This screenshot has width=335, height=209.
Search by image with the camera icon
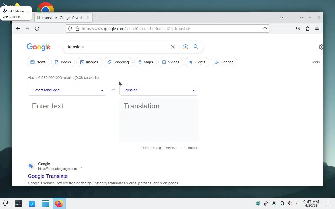pyautogui.click(x=186, y=47)
